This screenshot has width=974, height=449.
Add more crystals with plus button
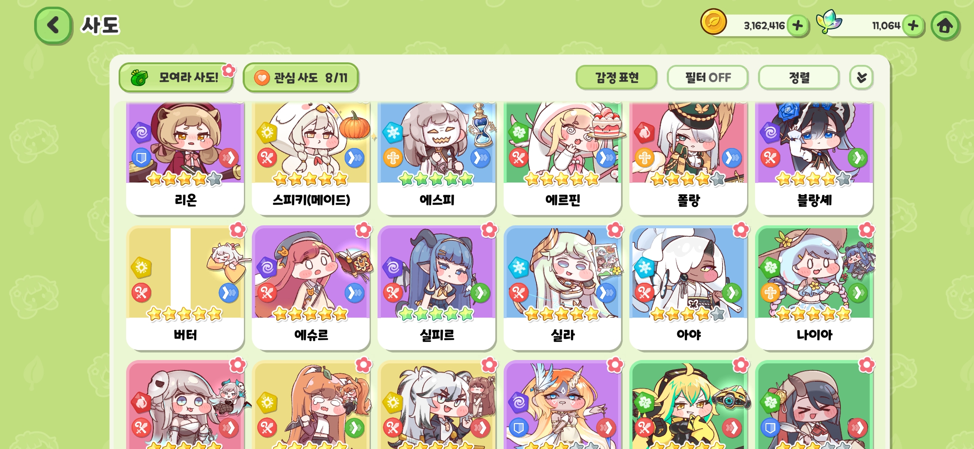click(913, 26)
